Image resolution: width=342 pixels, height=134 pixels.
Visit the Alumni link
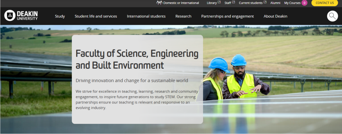pos(275,3)
